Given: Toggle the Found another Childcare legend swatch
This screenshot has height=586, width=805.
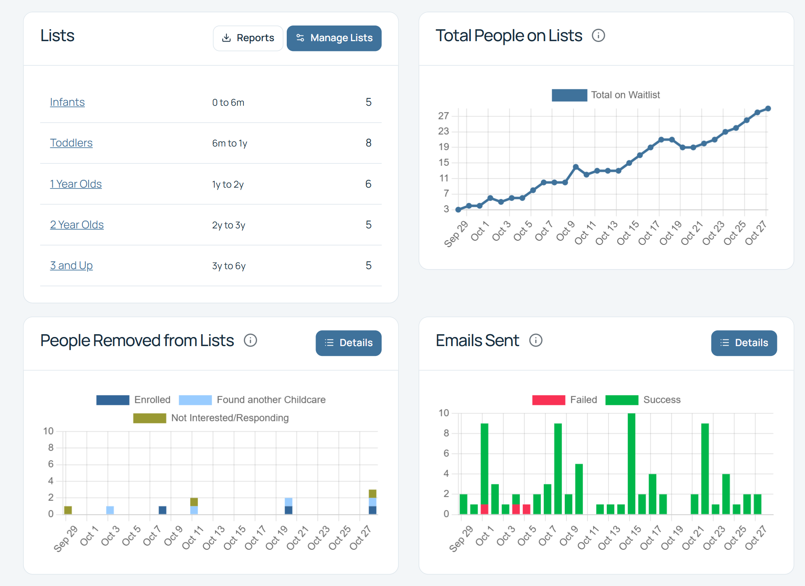Looking at the screenshot, I should point(195,400).
